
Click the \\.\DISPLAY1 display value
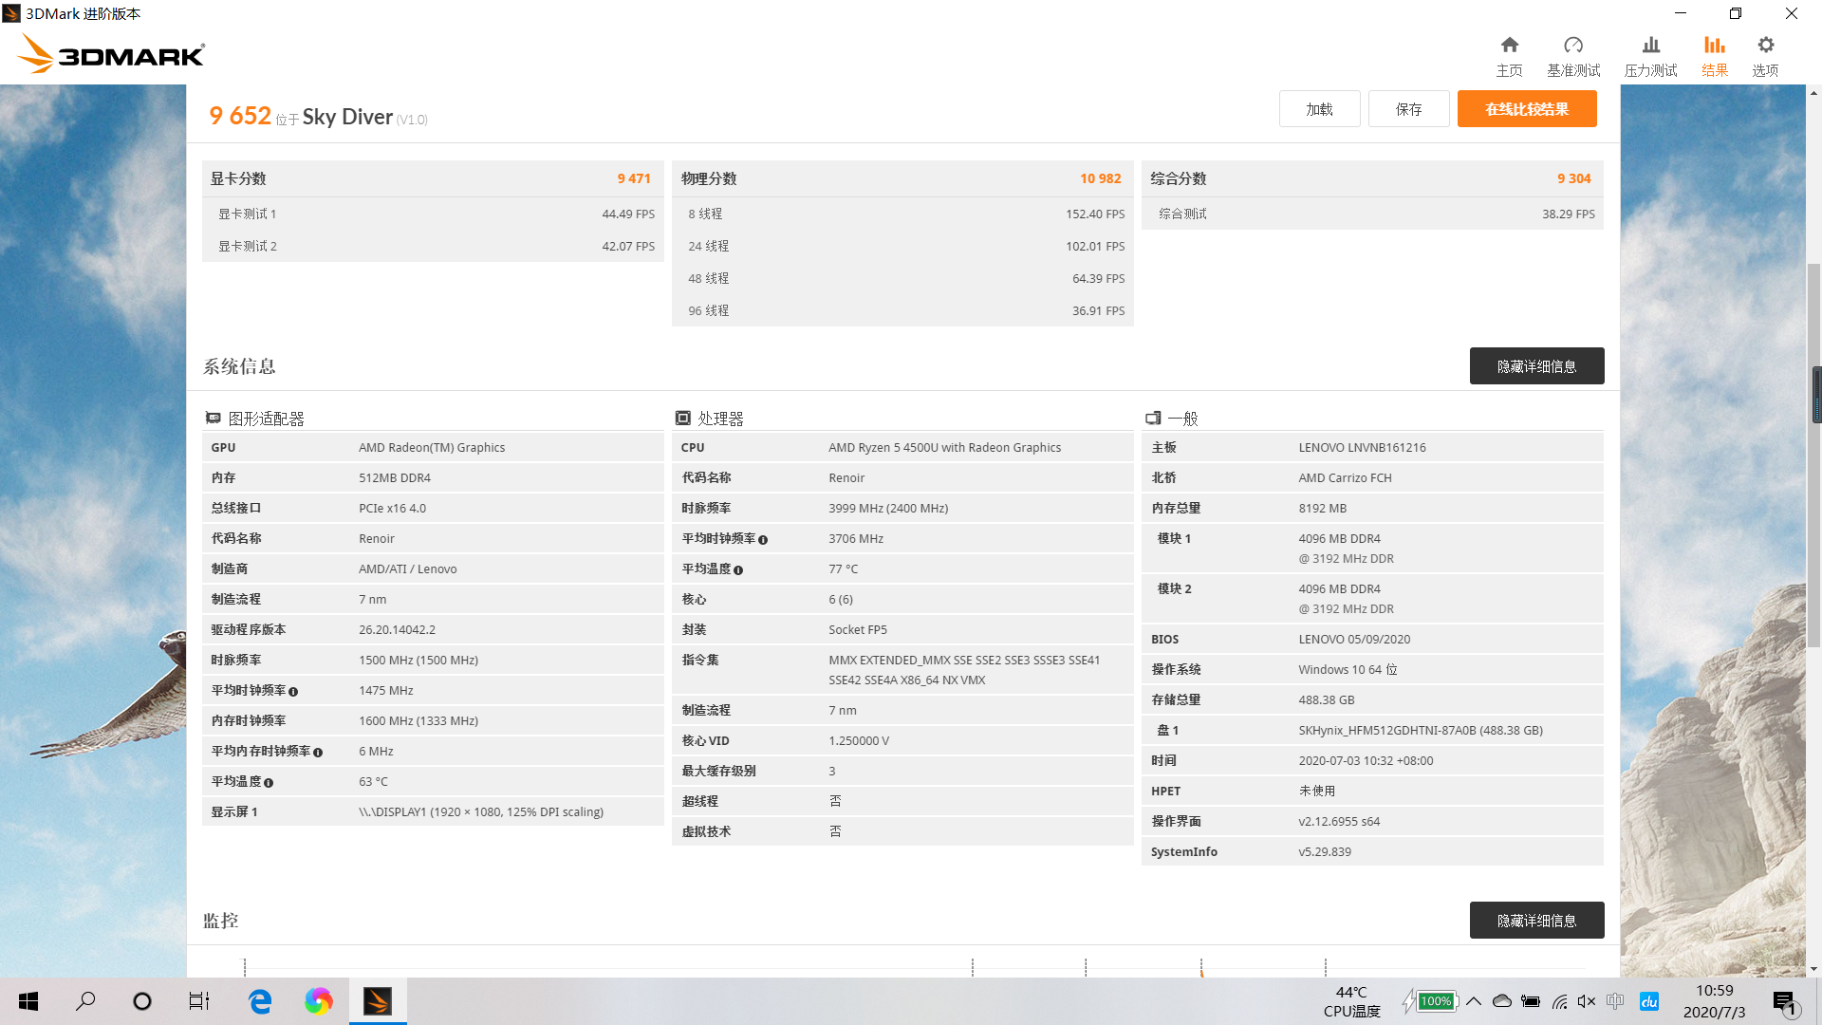point(481,812)
